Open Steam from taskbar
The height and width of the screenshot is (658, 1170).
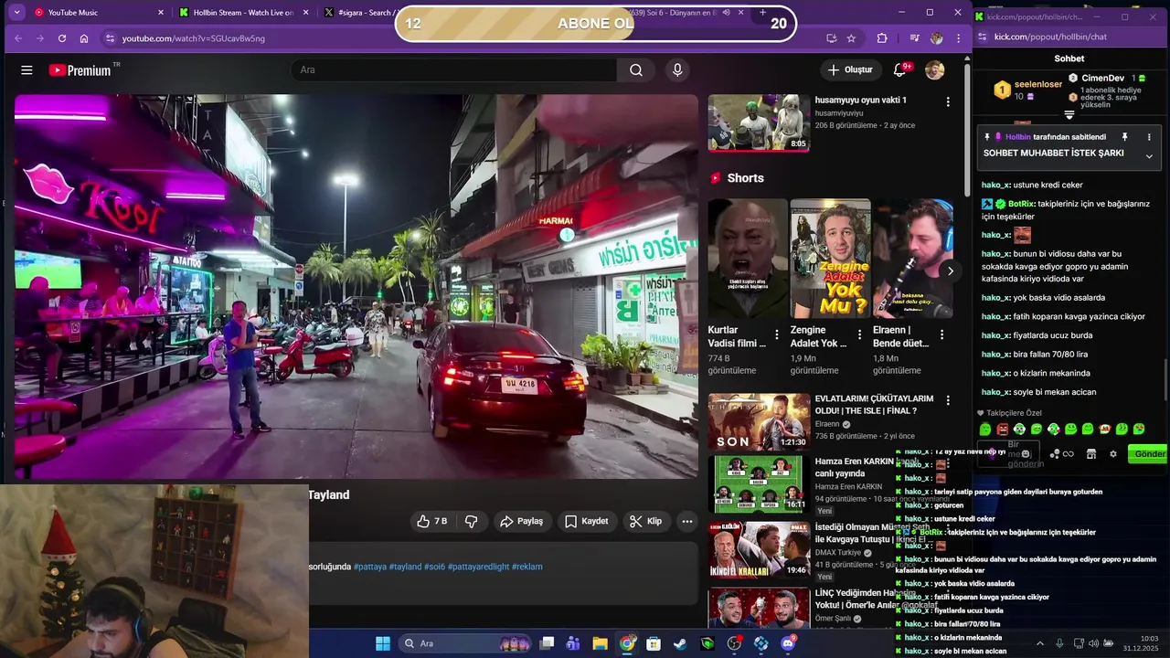coord(680,643)
